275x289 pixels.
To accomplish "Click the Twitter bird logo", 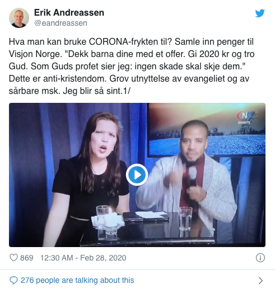I will point(260,13).
